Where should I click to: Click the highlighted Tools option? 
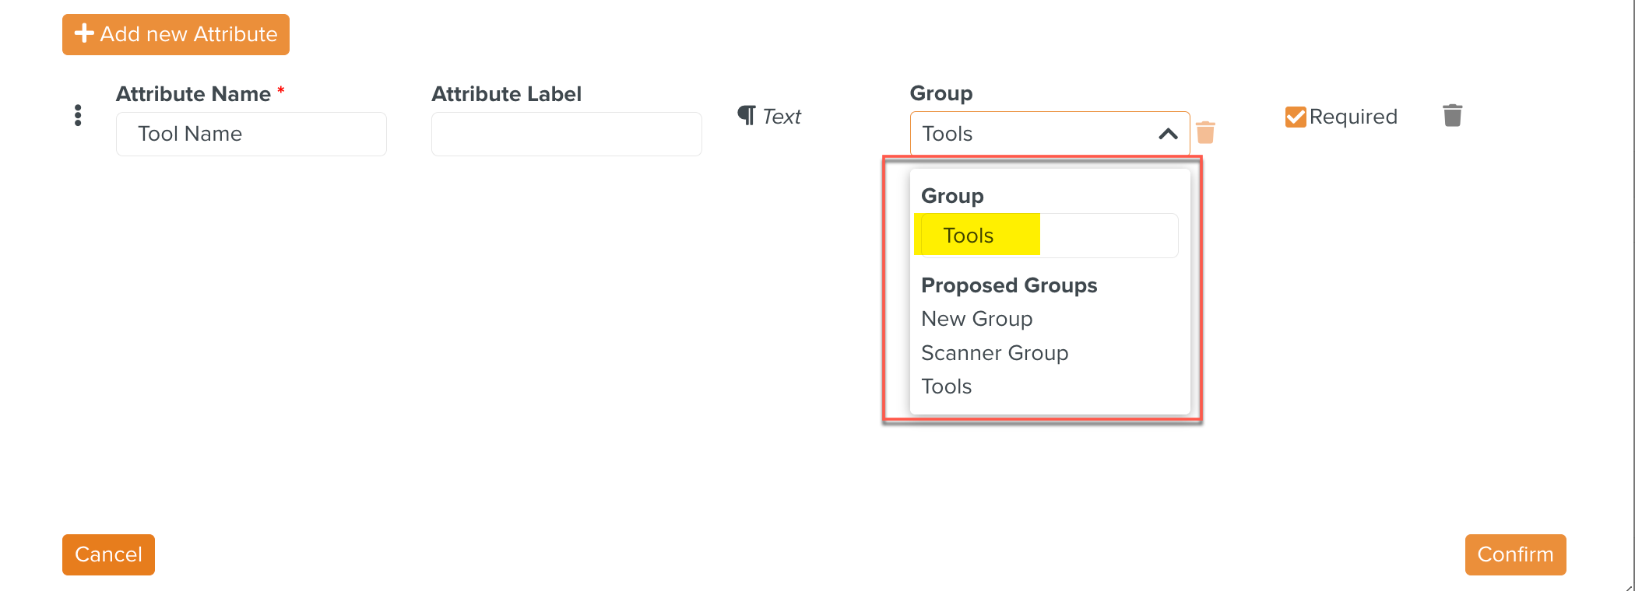coord(968,234)
